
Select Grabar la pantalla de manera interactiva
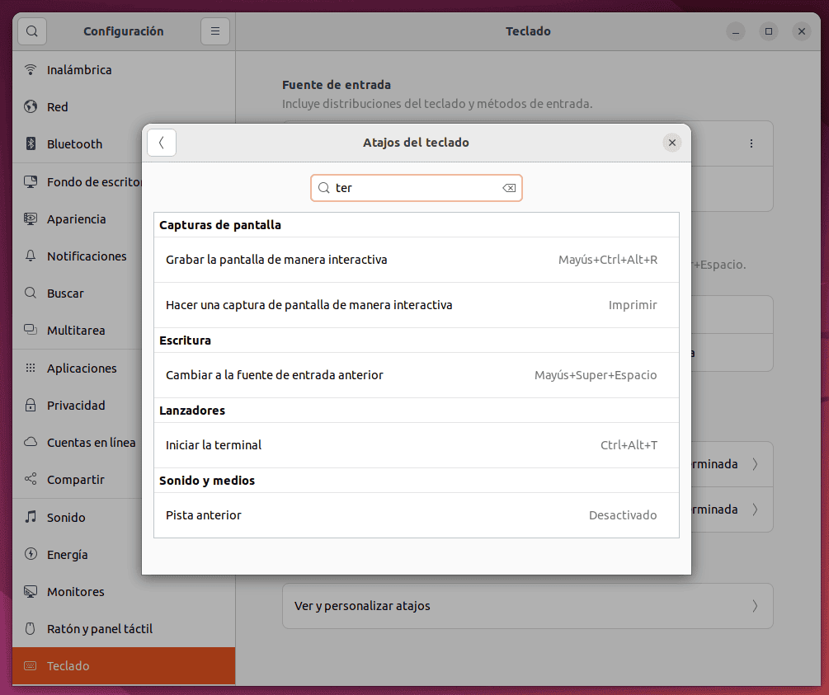(x=416, y=260)
